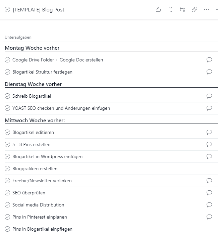This screenshot has height=236, width=218.
Task: Check off Blogartikel Struktur festlegen
Action: click(7, 72)
